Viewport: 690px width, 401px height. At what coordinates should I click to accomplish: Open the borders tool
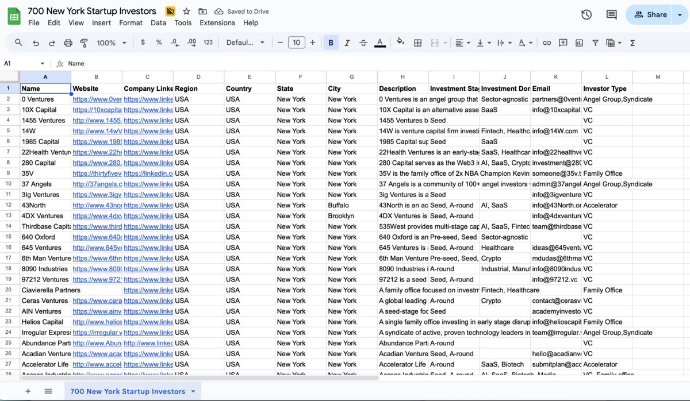click(418, 43)
